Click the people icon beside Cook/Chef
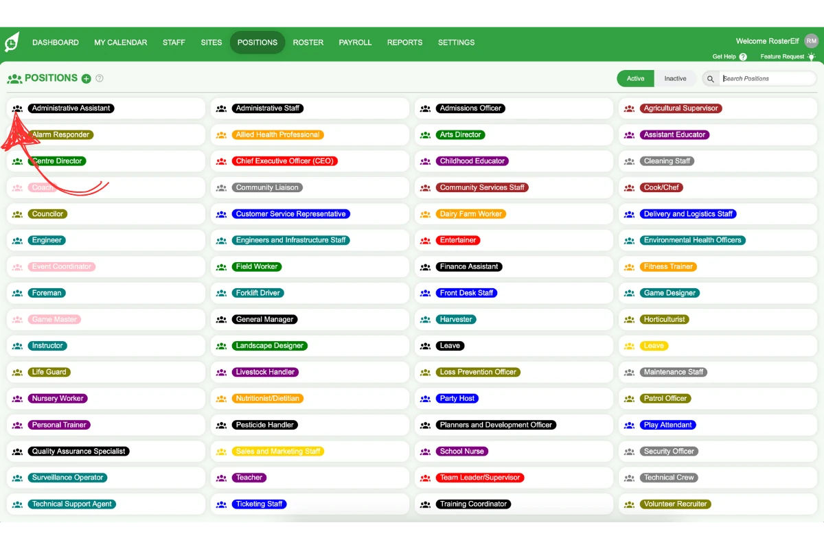Viewport: 824px width, 549px height. 629,188
